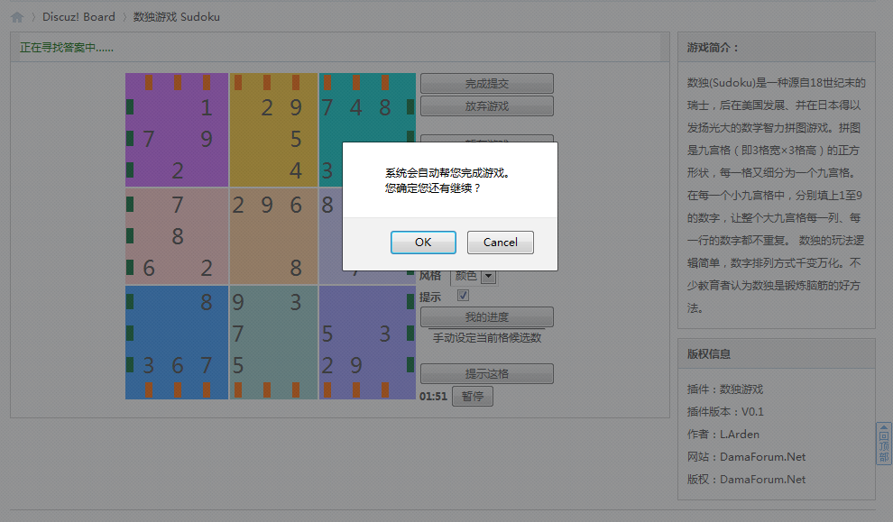
Task: Select the 2 cell in yellow block
Action: pos(266,107)
